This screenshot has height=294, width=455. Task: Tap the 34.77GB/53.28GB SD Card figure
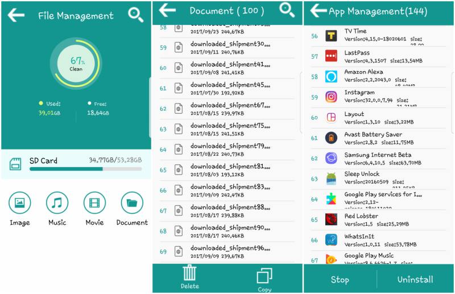coord(115,160)
